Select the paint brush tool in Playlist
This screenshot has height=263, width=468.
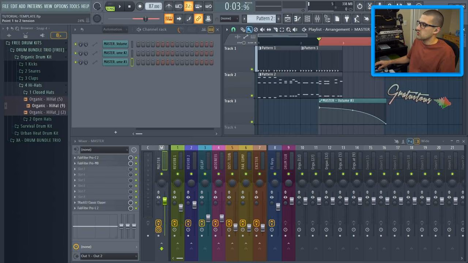[249, 30]
